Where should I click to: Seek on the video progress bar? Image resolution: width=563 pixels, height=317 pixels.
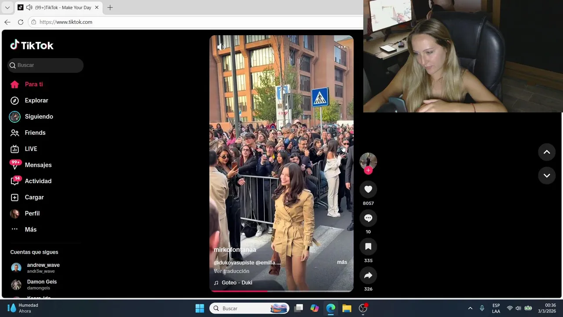tap(281, 291)
